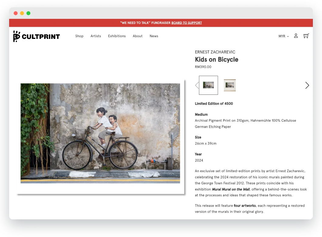
Task: Click the Cultprint logo
Action: 36,36
